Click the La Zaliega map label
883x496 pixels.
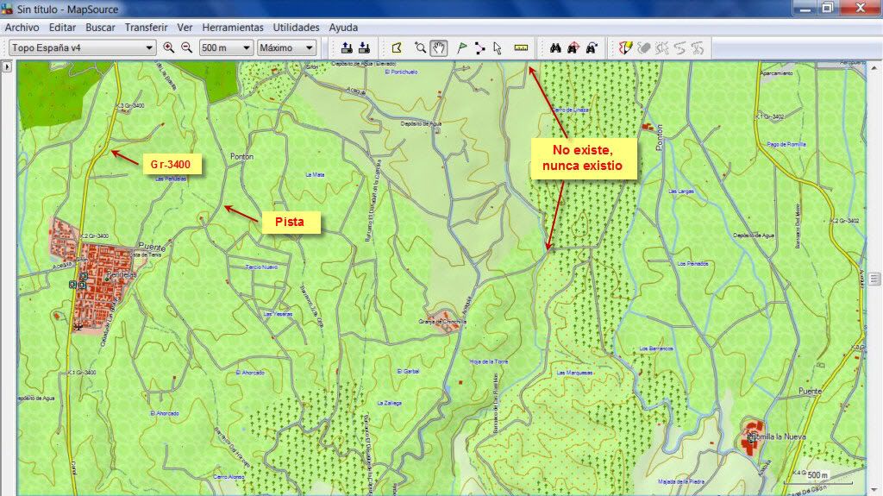pyautogui.click(x=389, y=403)
